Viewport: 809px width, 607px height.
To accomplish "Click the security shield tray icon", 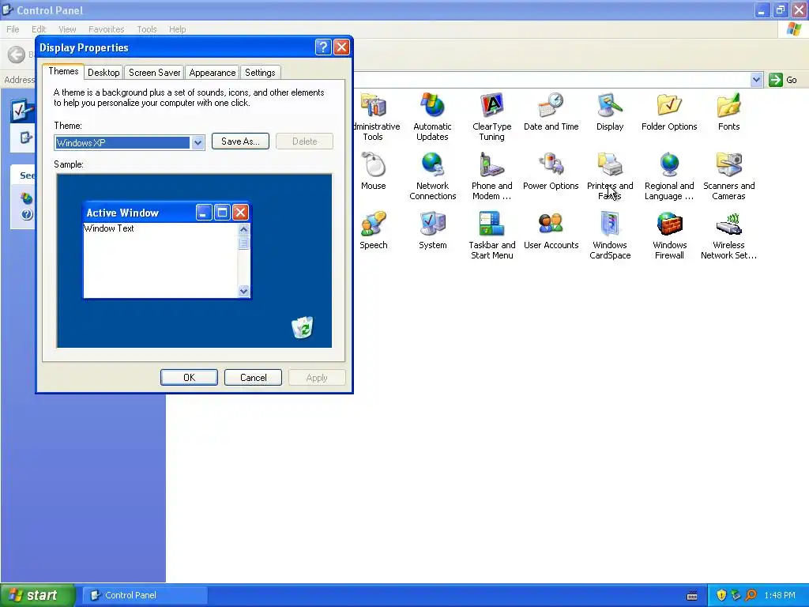I will click(721, 595).
